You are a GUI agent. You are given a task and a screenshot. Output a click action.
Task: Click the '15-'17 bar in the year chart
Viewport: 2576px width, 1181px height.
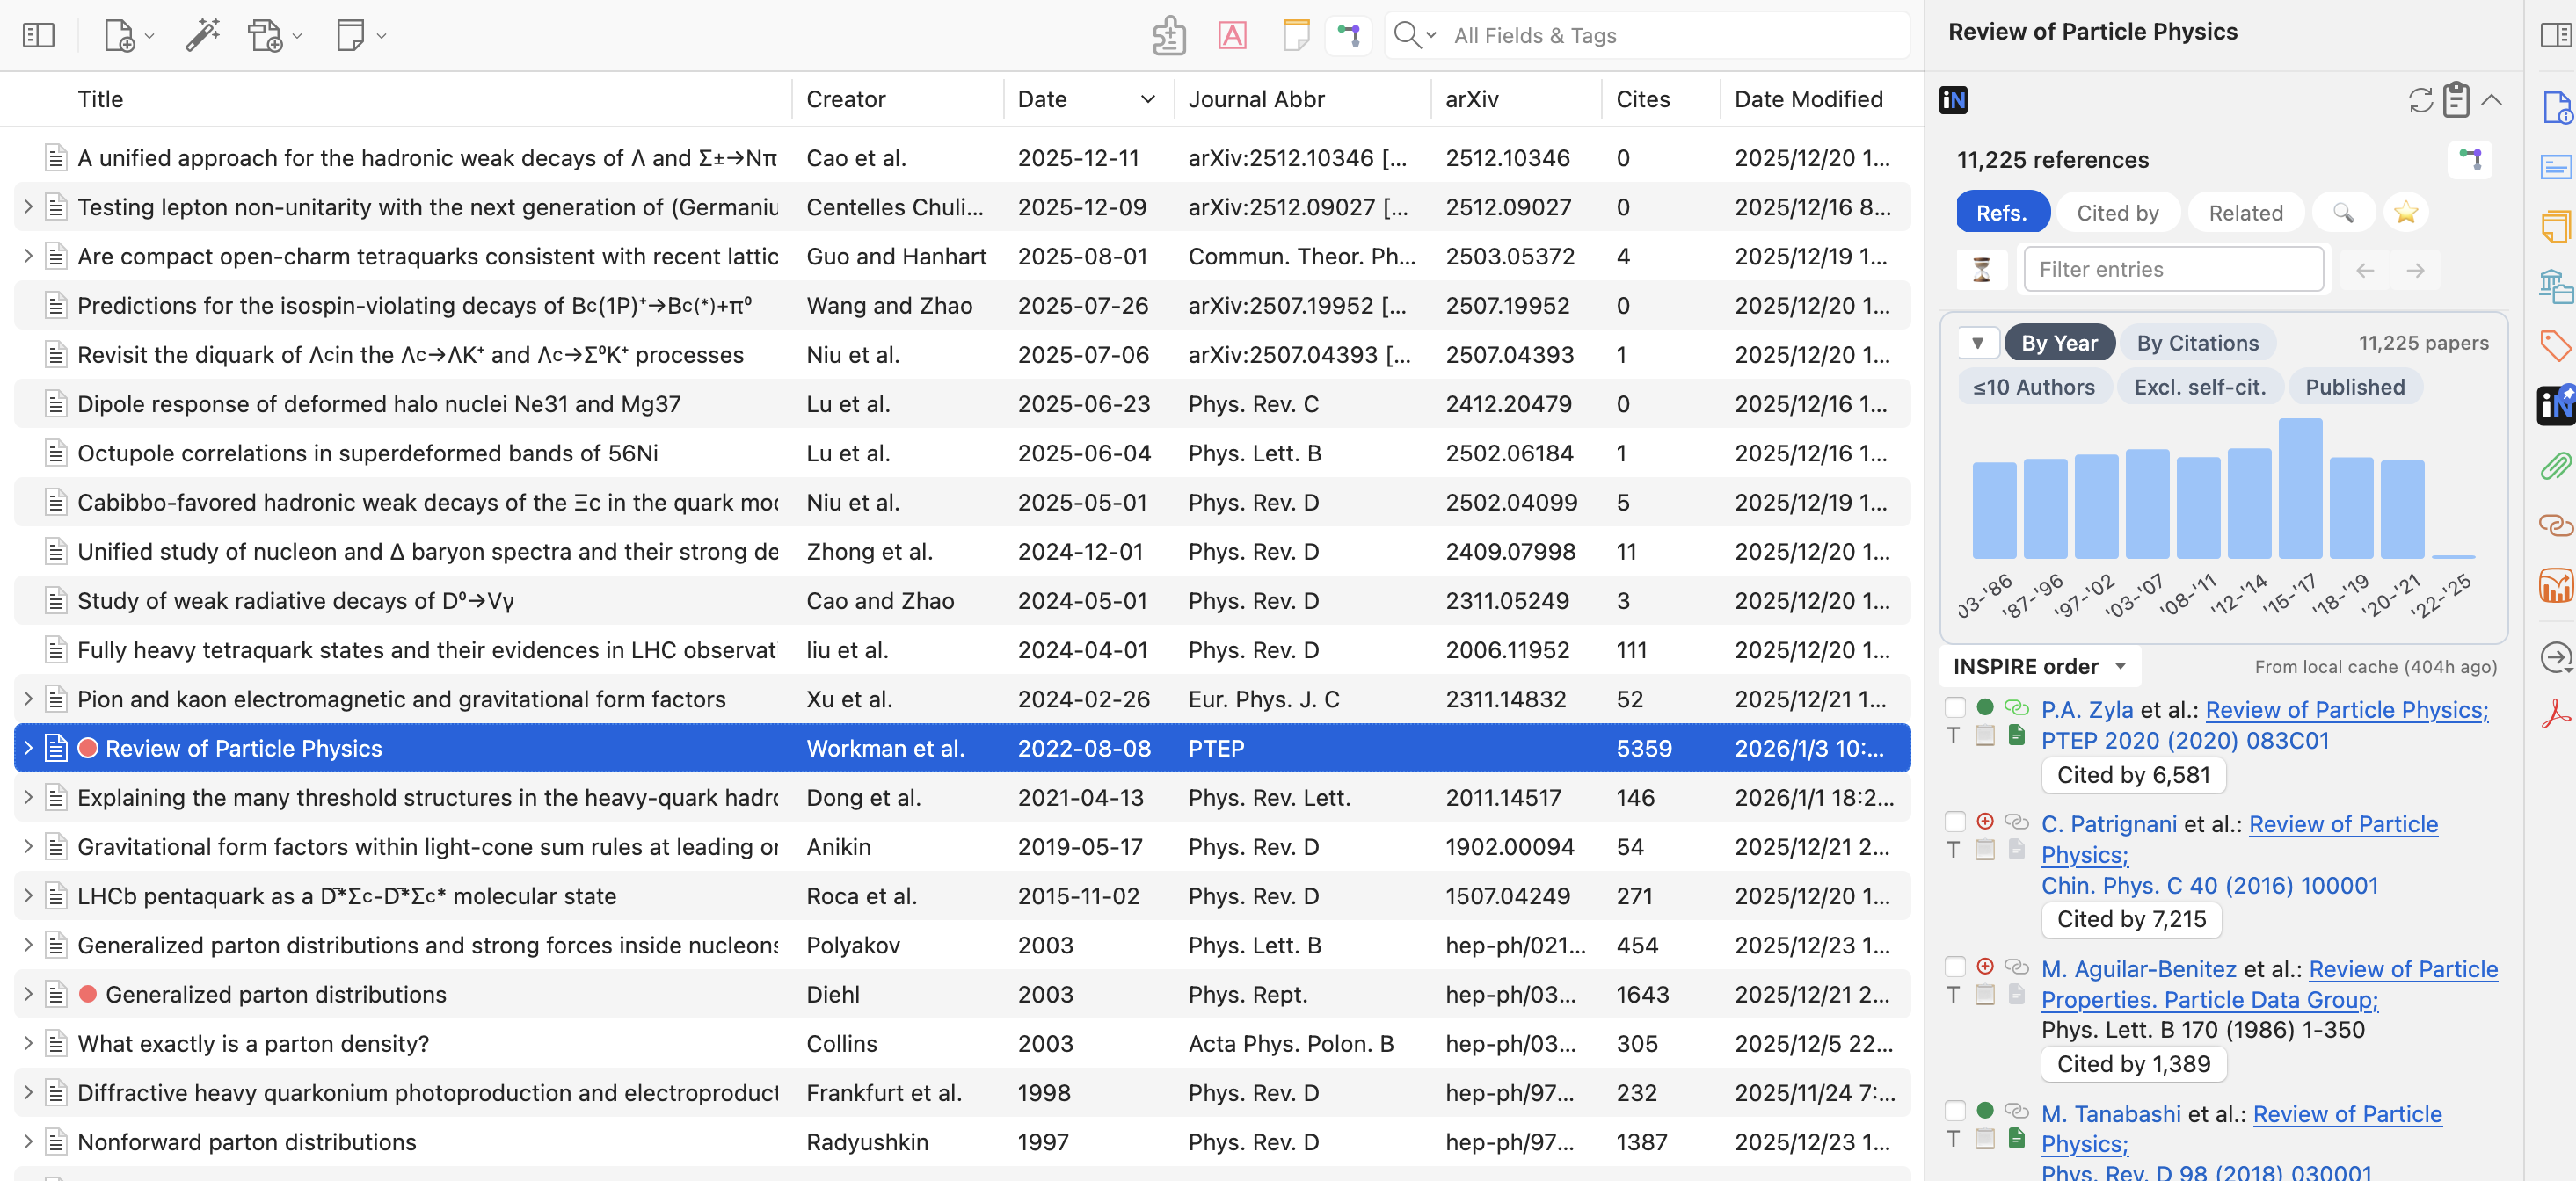coord(2299,489)
